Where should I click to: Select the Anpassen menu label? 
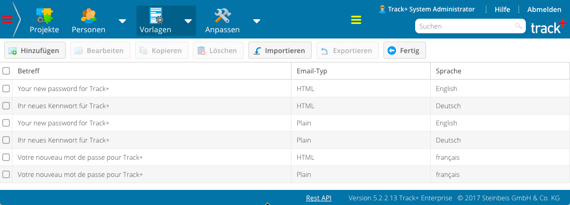[x=222, y=30]
